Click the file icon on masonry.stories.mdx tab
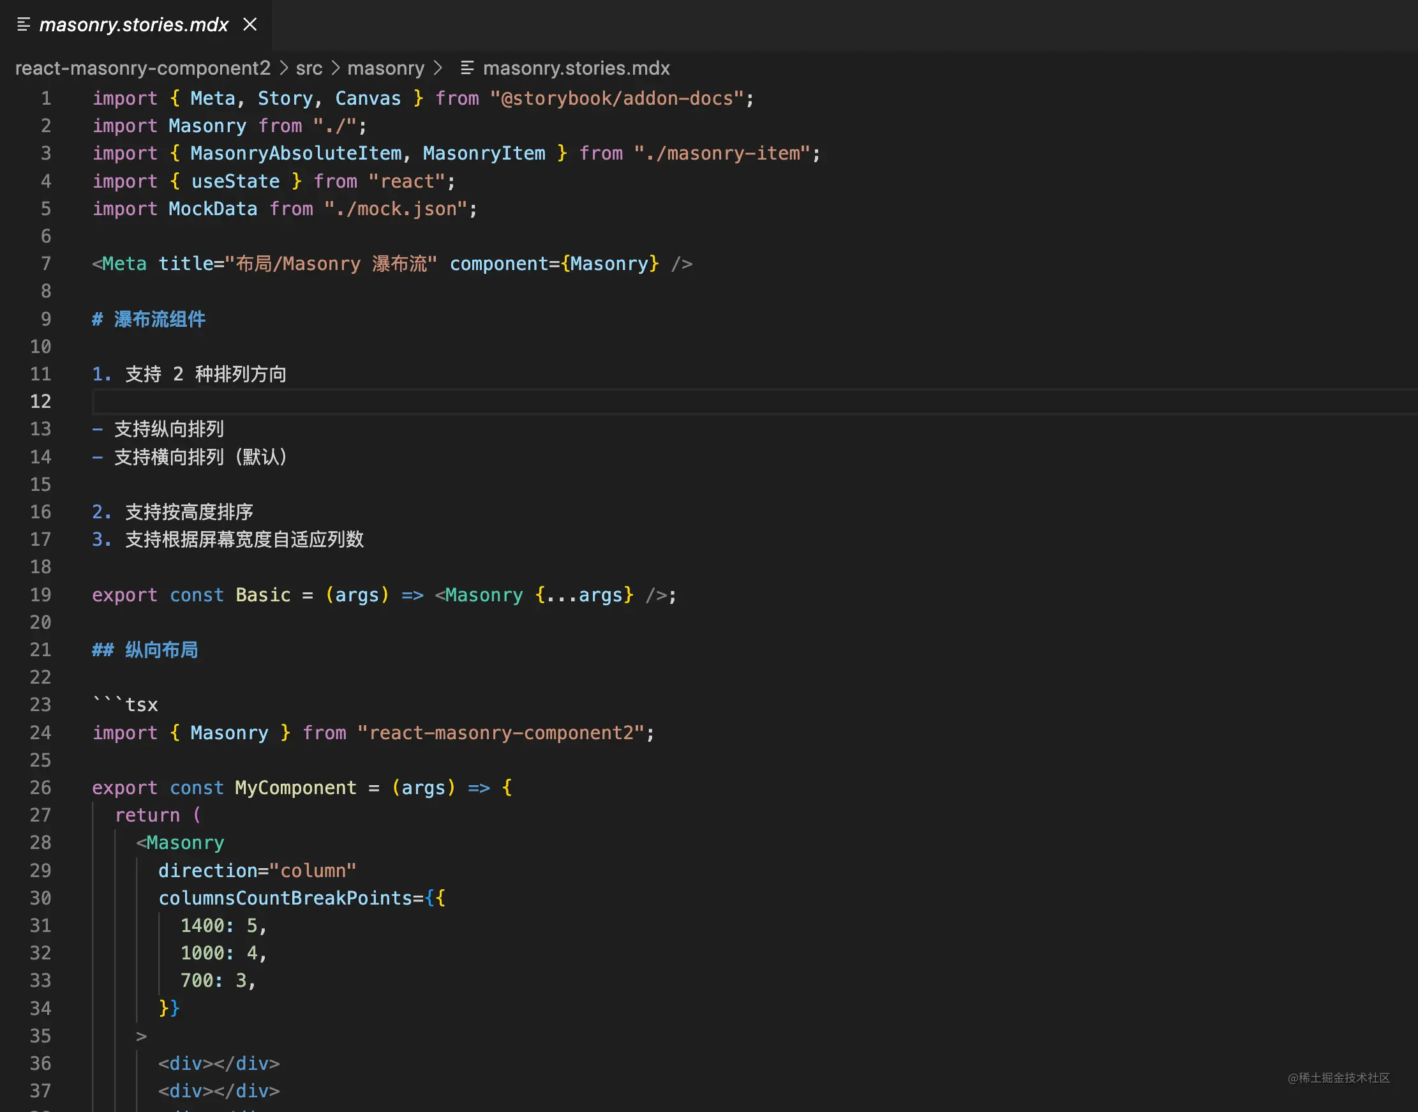1418x1112 pixels. pos(24,25)
